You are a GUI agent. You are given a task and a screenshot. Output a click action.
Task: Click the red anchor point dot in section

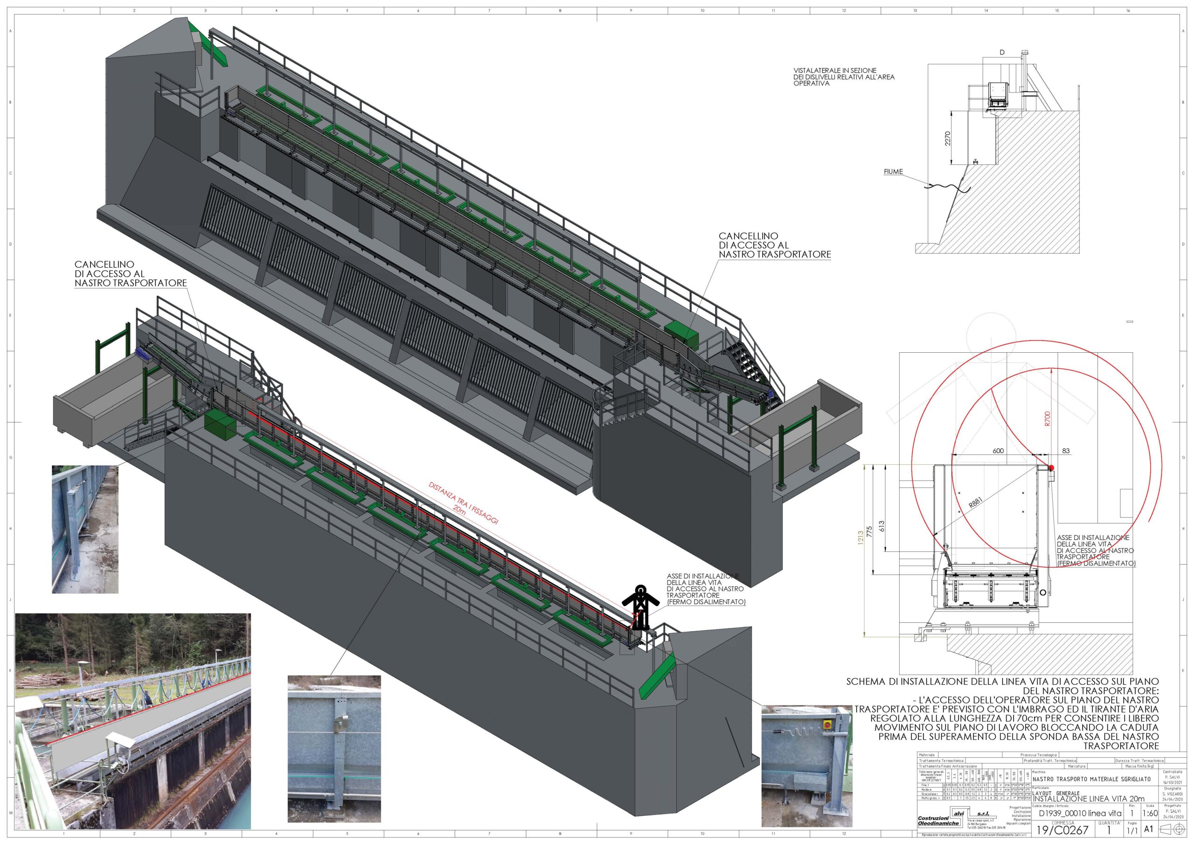coord(1051,468)
